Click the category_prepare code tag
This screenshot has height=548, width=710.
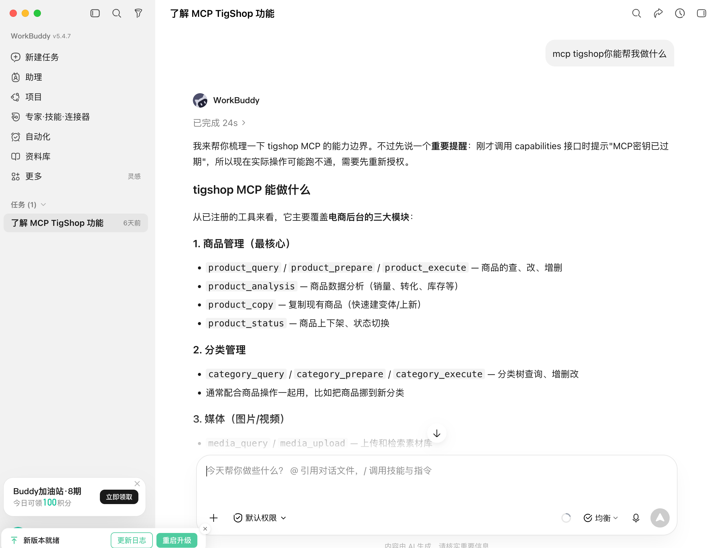[x=340, y=374]
